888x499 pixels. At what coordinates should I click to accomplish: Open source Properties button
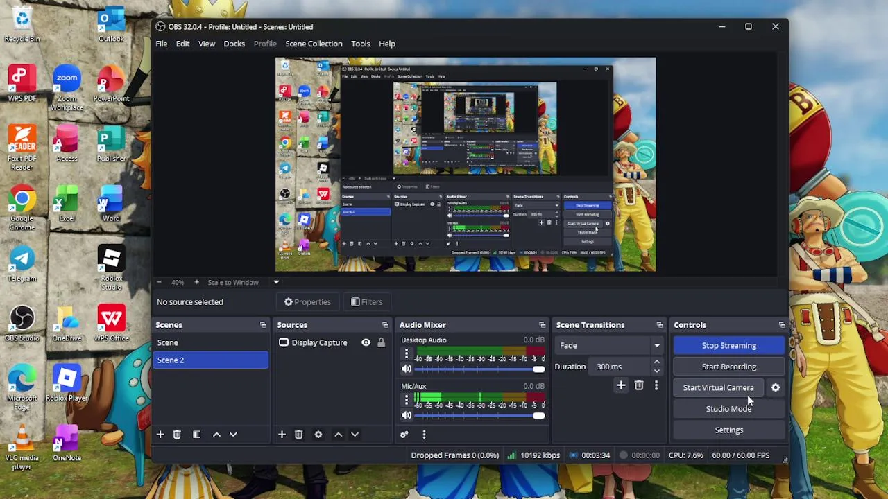[x=307, y=302]
